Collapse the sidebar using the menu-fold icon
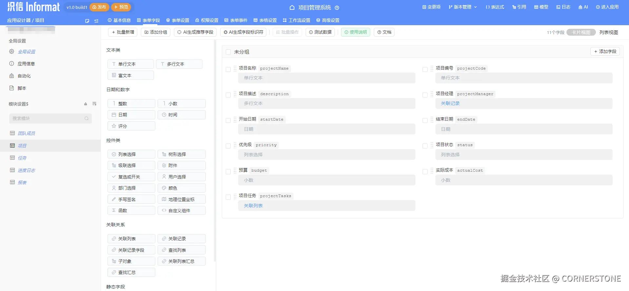The width and height of the screenshot is (629, 291). click(96, 21)
